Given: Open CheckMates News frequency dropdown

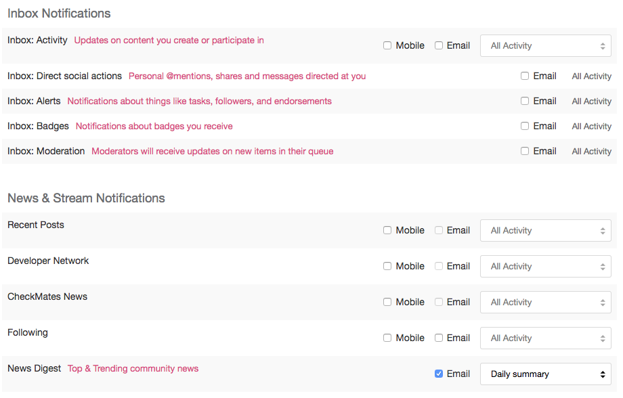Looking at the screenshot, I should point(546,303).
